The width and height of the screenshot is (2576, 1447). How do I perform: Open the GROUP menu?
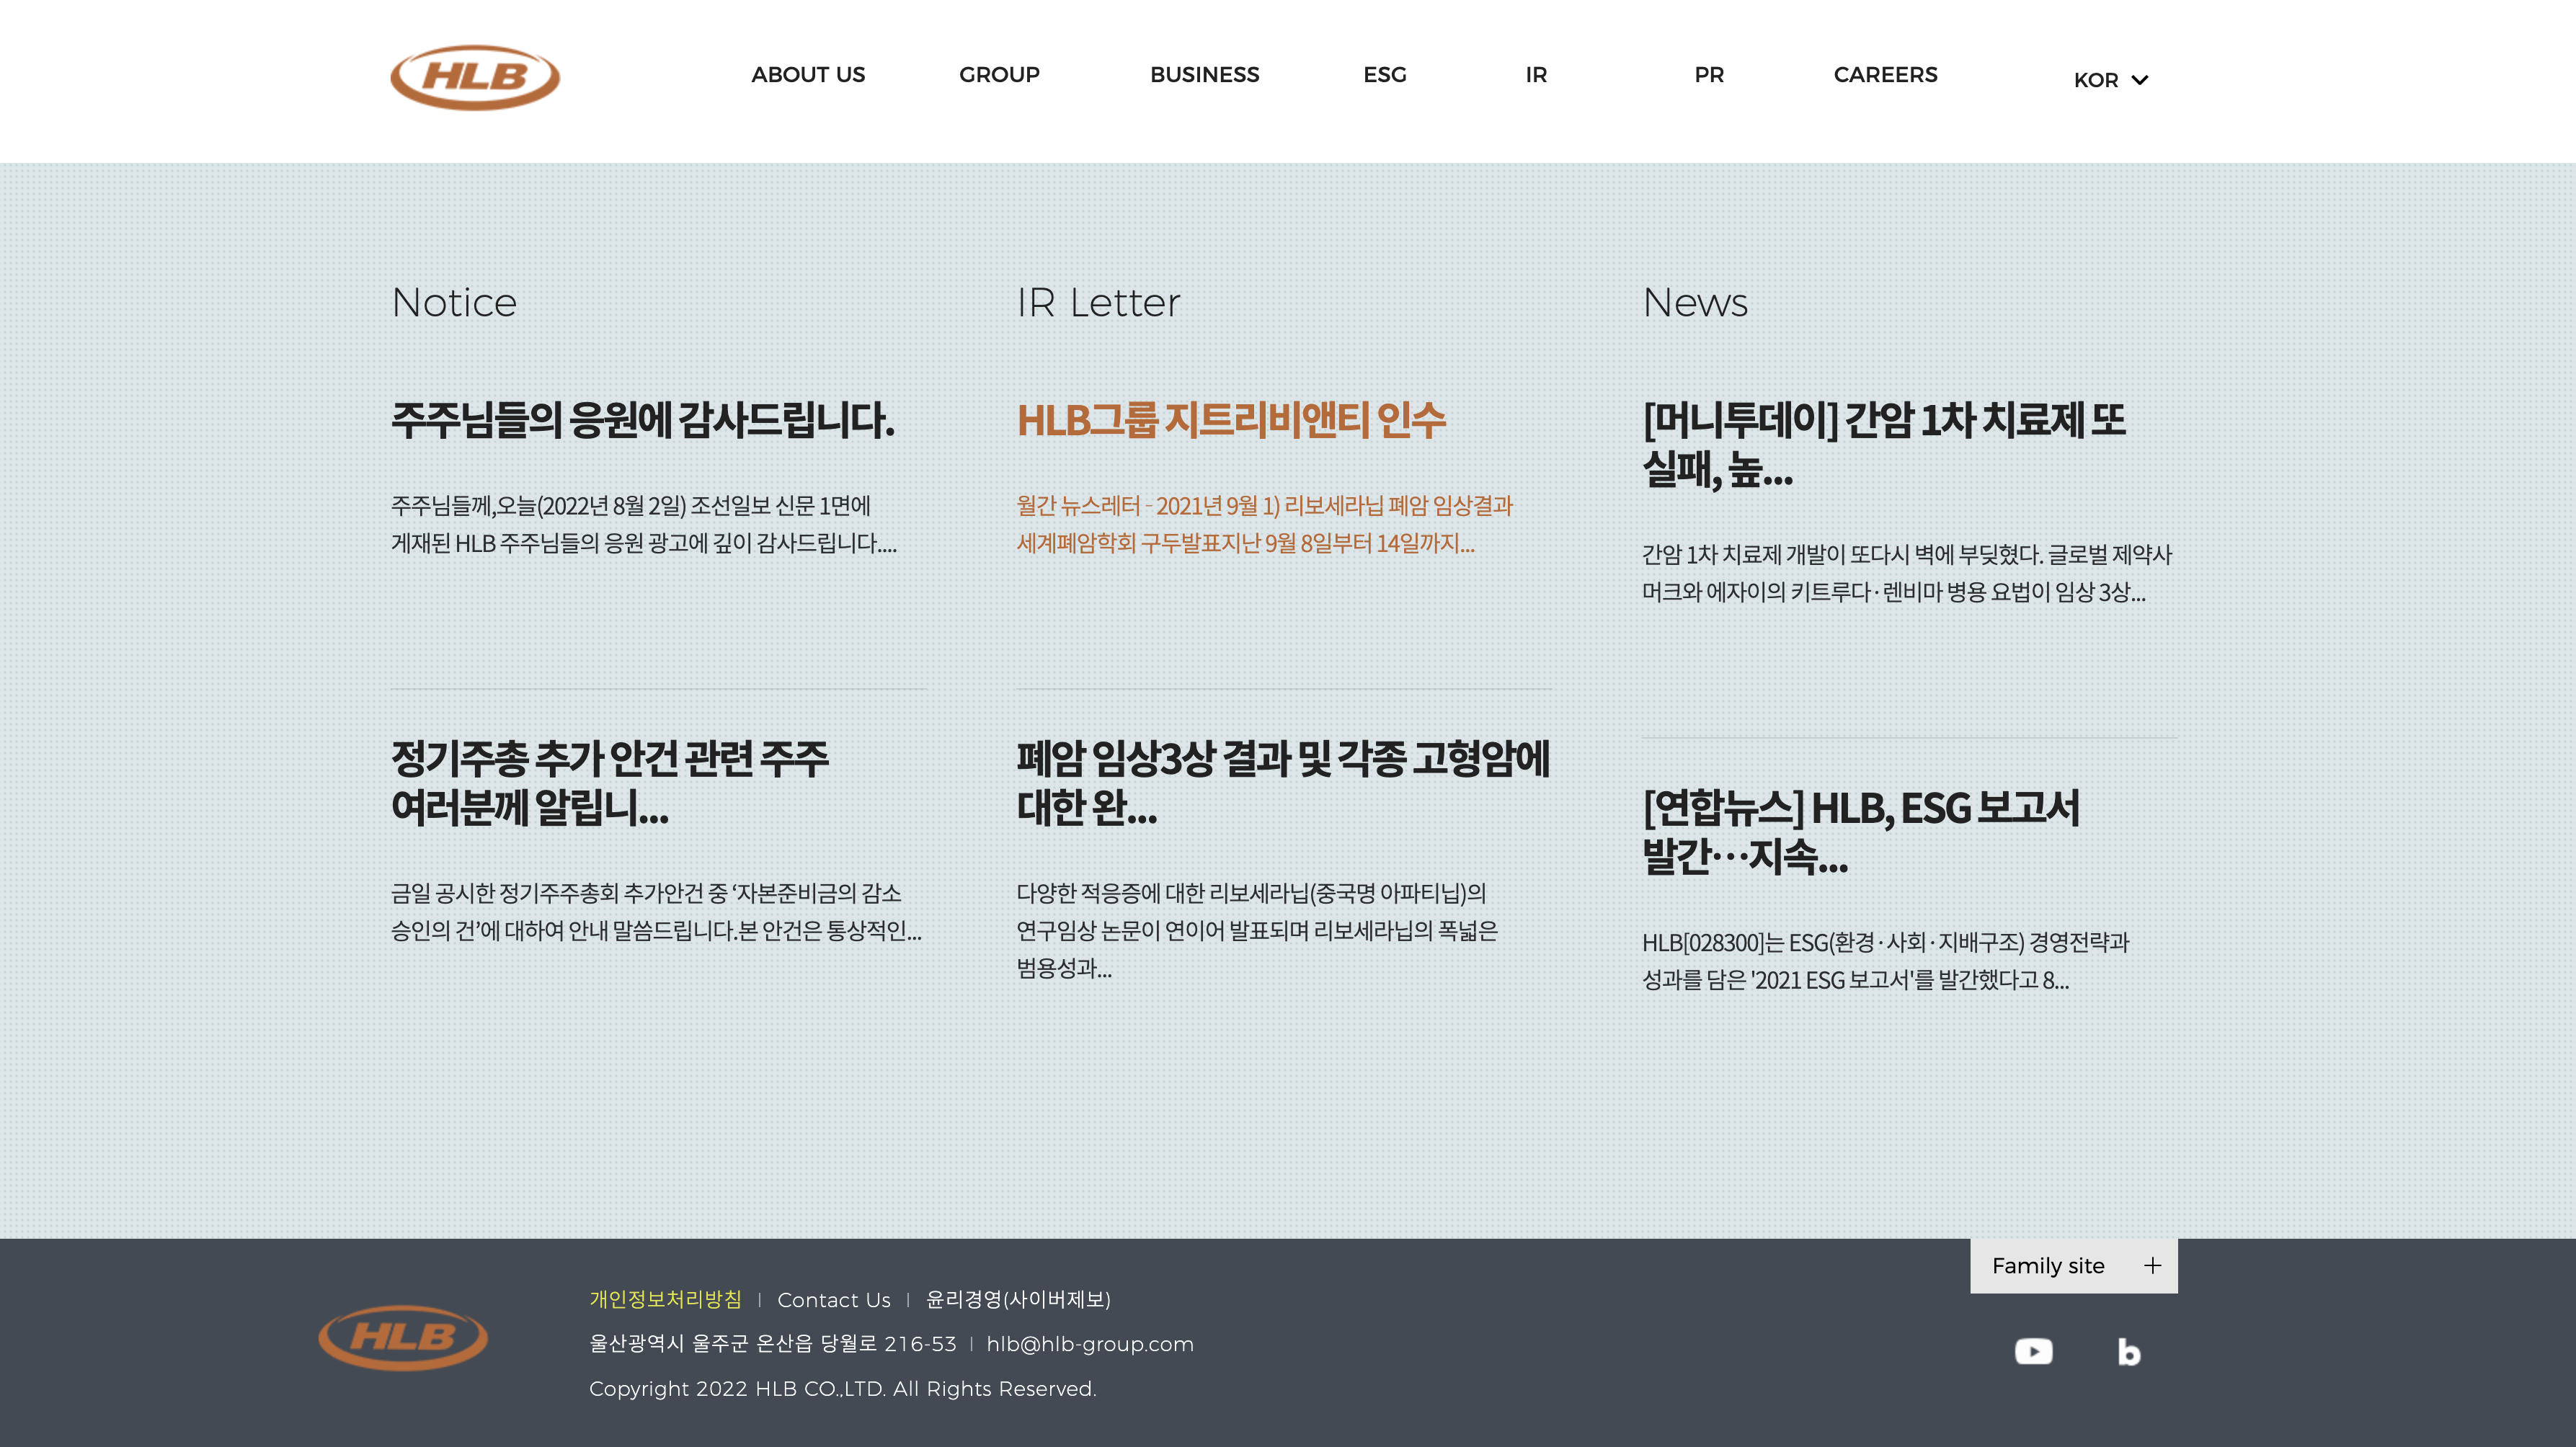coord(999,75)
